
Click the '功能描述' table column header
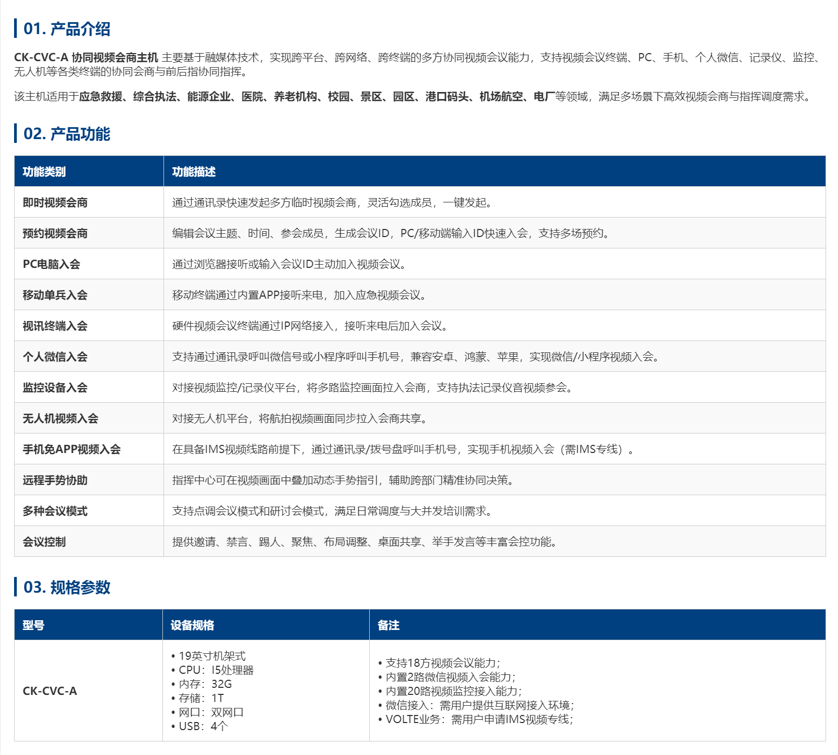[x=194, y=172]
